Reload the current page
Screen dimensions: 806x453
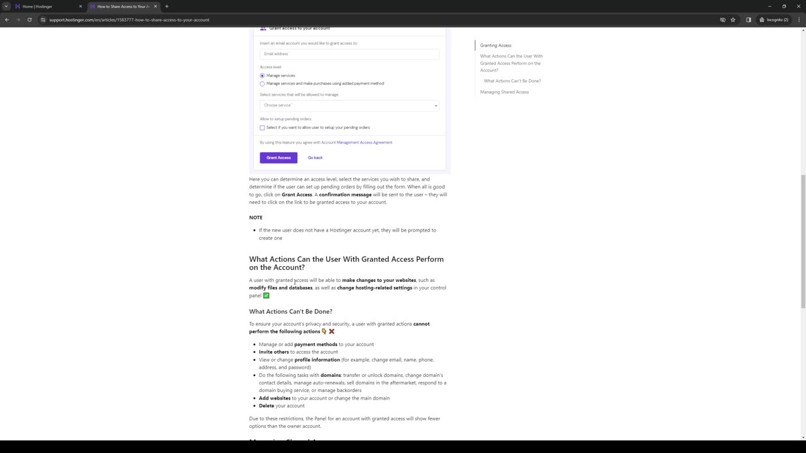pos(30,20)
